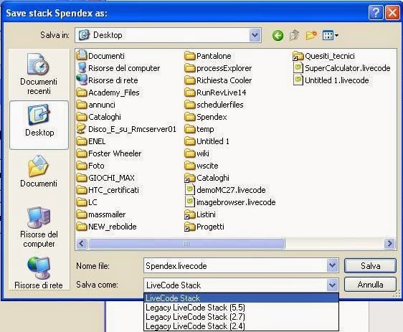Select the imagebrowser.livecode file
This screenshot has width=403, height=332.
[x=230, y=202]
